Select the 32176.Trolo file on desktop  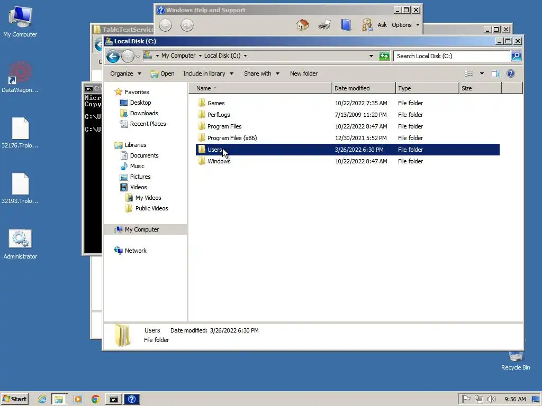[x=20, y=133]
